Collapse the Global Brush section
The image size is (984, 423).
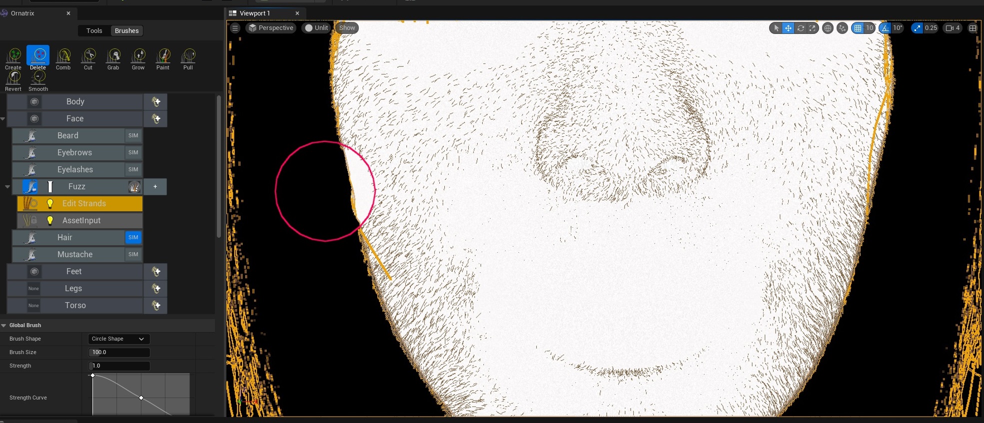click(x=4, y=325)
